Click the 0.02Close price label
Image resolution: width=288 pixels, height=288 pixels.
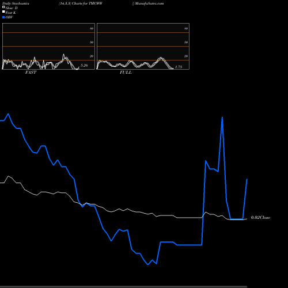[x=260, y=218]
